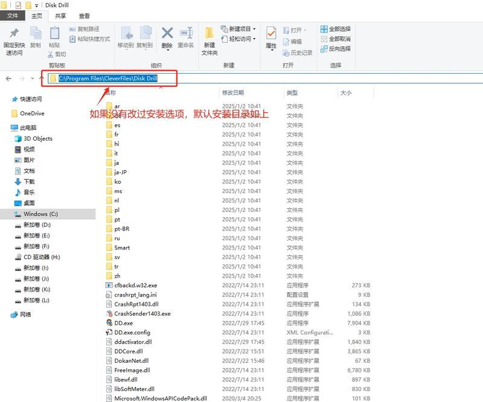Viewport: 483px width, 402px height.
Task: Select crashrpt_lang.ini file
Action: 132,295
